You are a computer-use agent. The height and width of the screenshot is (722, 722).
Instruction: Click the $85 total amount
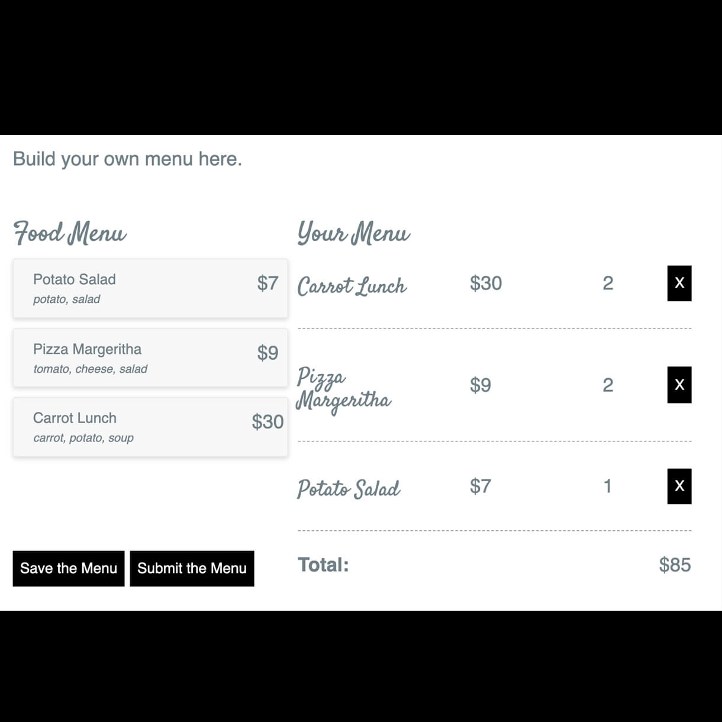click(x=675, y=565)
